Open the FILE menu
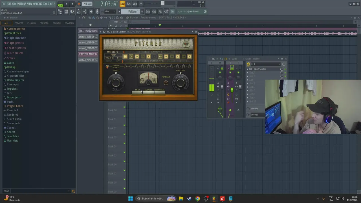 coord(3,4)
